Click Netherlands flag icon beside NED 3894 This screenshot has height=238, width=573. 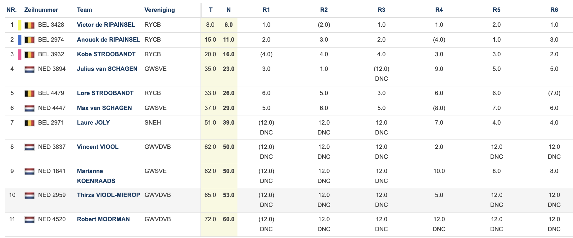(x=29, y=69)
